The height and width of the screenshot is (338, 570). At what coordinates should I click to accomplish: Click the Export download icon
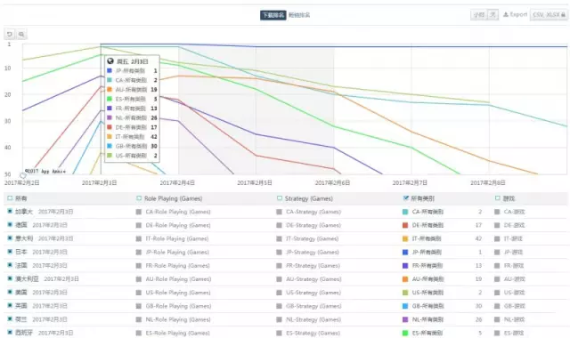506,14
